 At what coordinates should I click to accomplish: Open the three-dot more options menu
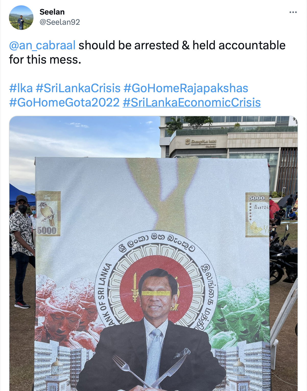pyautogui.click(x=293, y=12)
